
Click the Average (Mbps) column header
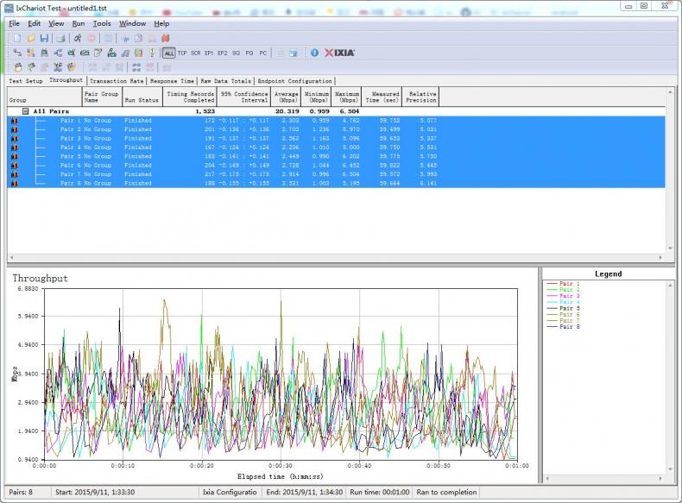pos(286,97)
